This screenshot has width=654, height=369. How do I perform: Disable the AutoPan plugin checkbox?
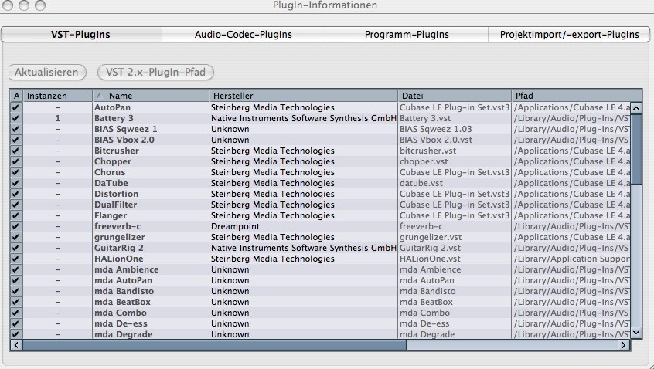[x=16, y=107]
